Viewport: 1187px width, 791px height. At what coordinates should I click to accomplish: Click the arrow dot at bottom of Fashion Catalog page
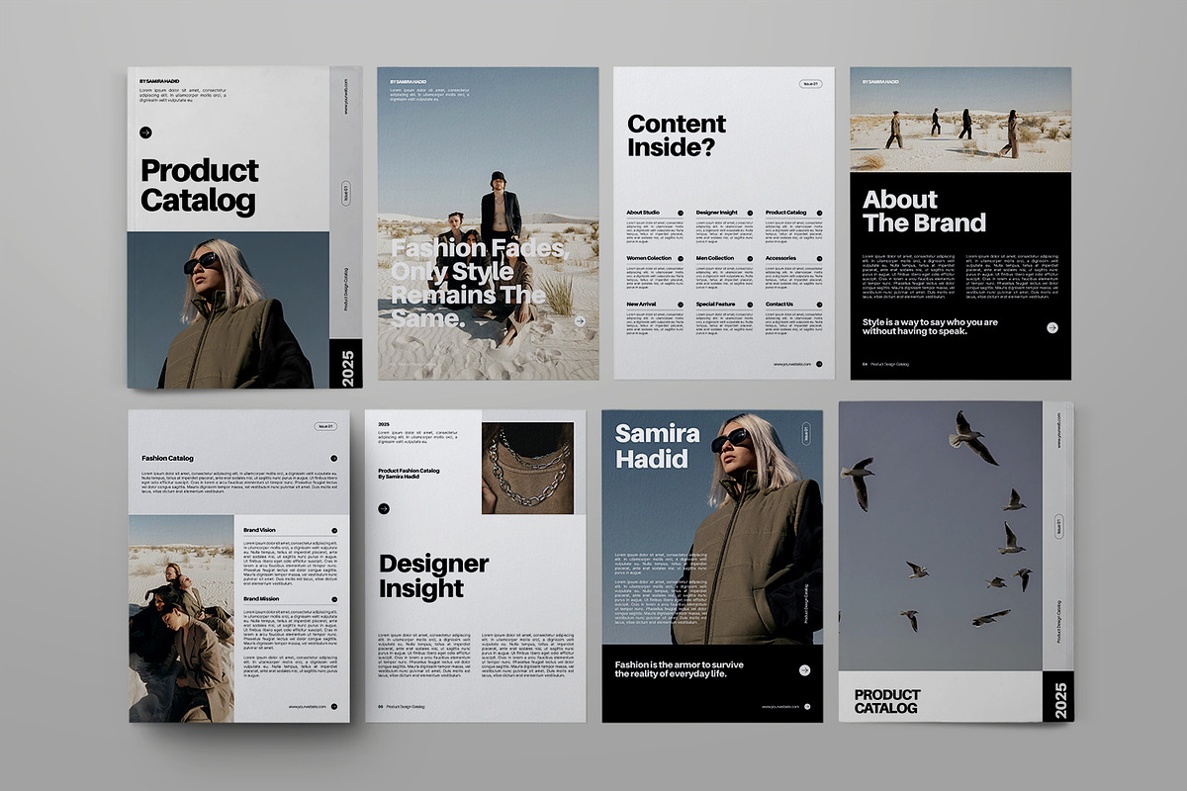[334, 707]
